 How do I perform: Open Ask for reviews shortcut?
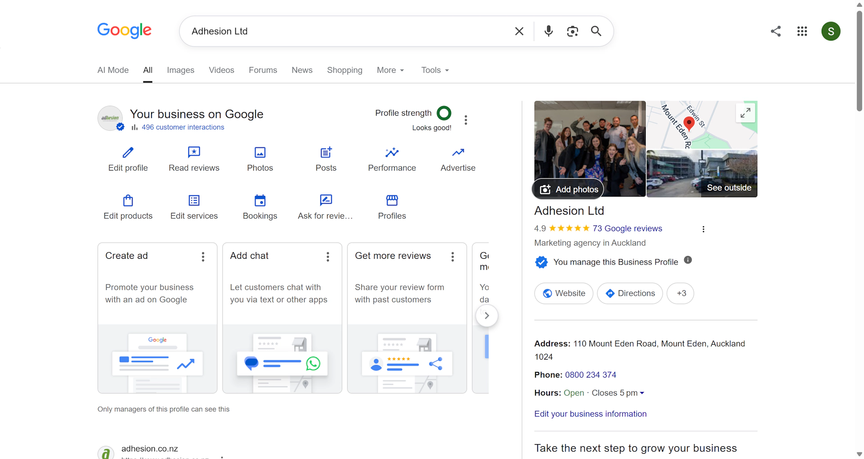pyautogui.click(x=326, y=207)
